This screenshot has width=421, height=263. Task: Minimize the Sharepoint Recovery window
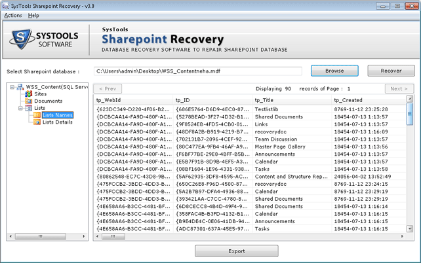pos(382,6)
